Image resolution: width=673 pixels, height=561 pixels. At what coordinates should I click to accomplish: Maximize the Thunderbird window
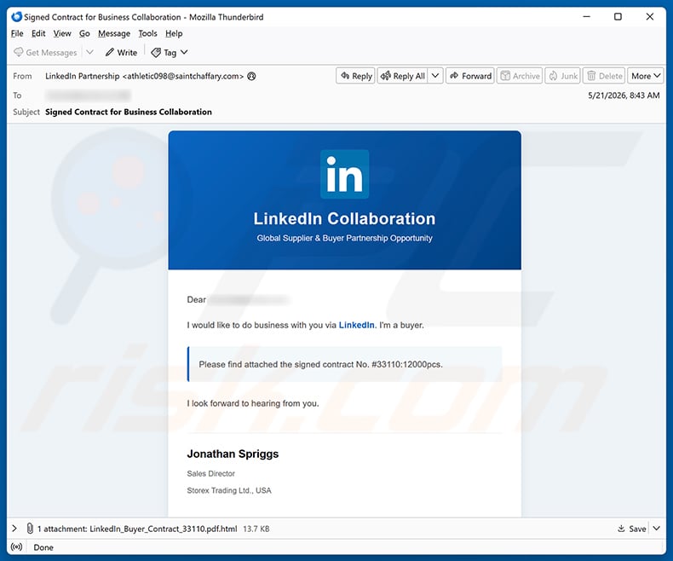[618, 17]
